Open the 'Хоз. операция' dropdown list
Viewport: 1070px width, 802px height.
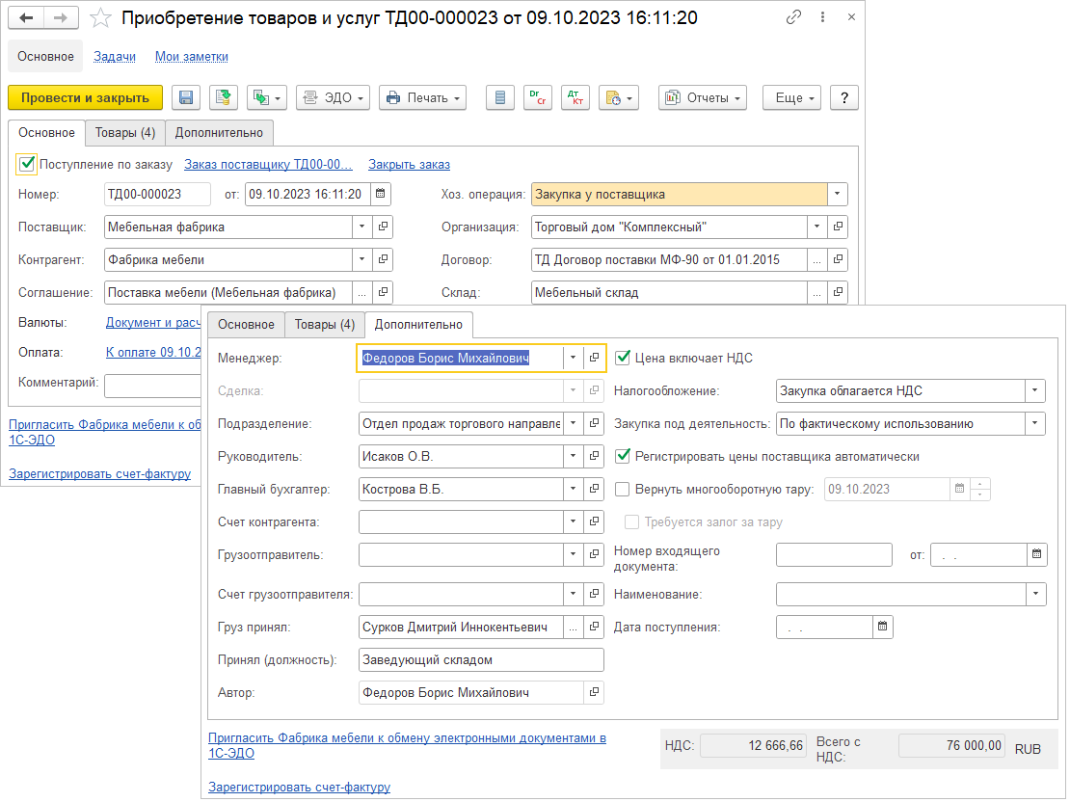[838, 194]
